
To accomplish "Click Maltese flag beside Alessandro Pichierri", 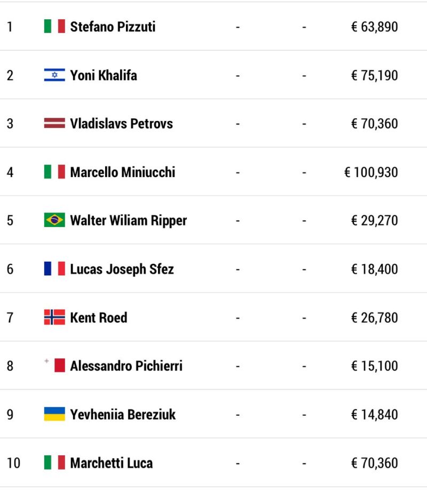I will coord(54,366).
